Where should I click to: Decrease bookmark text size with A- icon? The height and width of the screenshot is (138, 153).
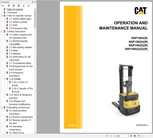tap(29, 6)
